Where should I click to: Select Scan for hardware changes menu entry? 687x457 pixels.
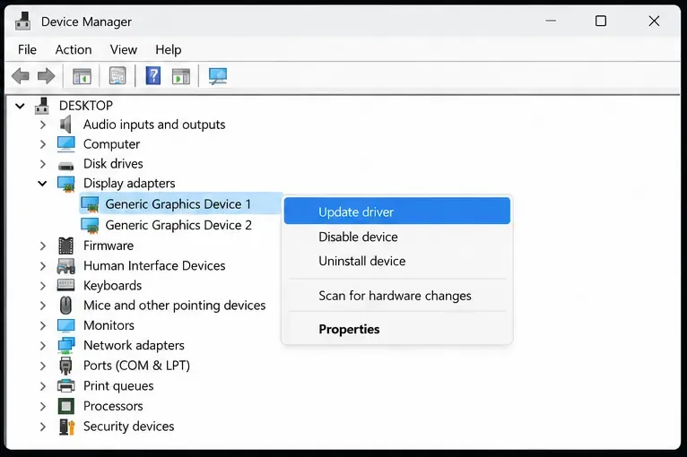(397, 296)
